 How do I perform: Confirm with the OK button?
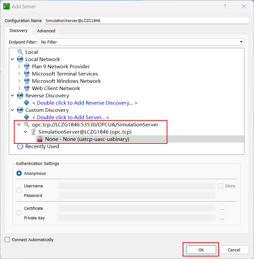coord(201,250)
